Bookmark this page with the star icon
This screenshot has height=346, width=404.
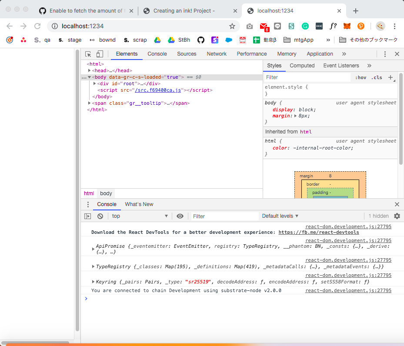pyautogui.click(x=232, y=26)
